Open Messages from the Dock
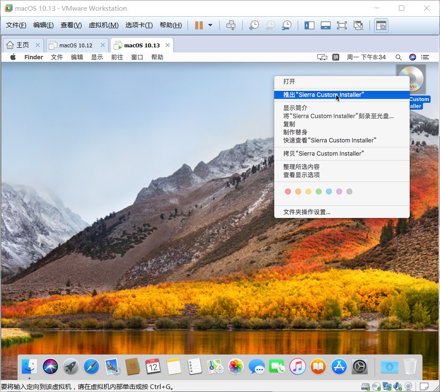This screenshot has height=392, width=440. coord(256,366)
